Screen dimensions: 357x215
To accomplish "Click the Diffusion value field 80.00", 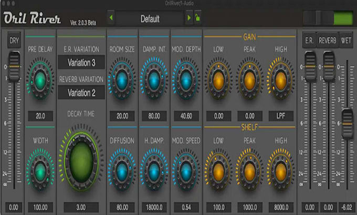I will click(x=122, y=207).
